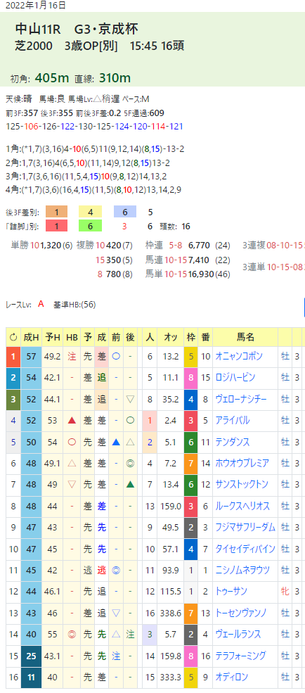Click 馬連 payout 7,410
305x693 pixels.
197,260
